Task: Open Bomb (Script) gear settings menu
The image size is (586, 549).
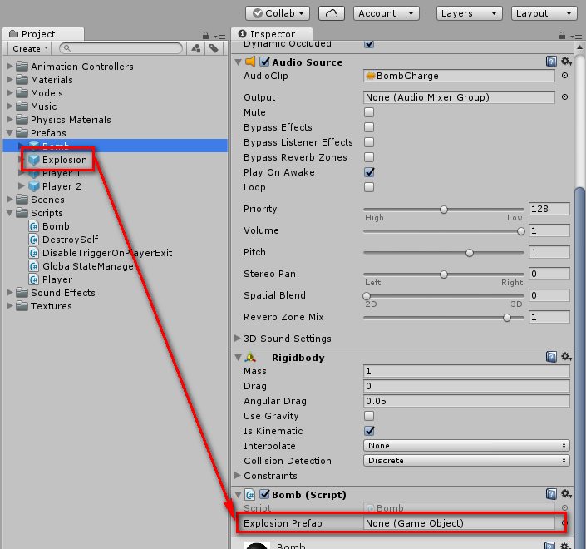Action: pyautogui.click(x=566, y=494)
